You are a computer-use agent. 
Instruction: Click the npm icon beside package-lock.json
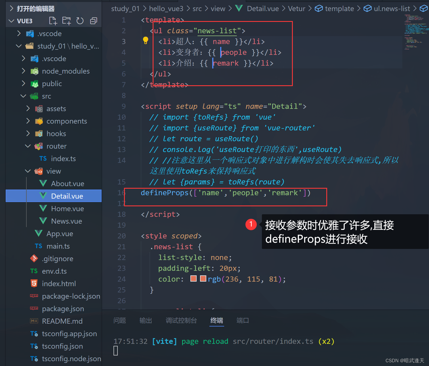(x=34, y=296)
